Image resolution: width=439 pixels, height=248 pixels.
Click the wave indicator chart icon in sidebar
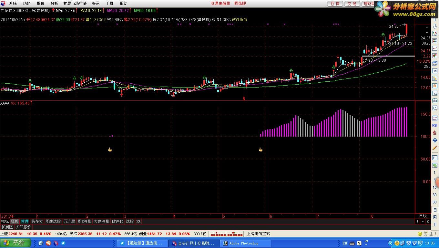click(x=435, y=118)
